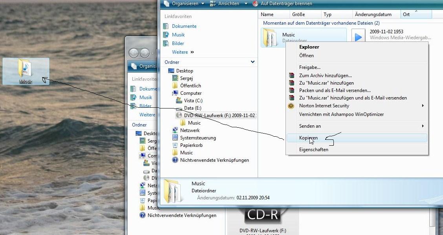This screenshot has height=235, width=443.
Task: Select the Music folder icon in the file list
Action: (270, 37)
